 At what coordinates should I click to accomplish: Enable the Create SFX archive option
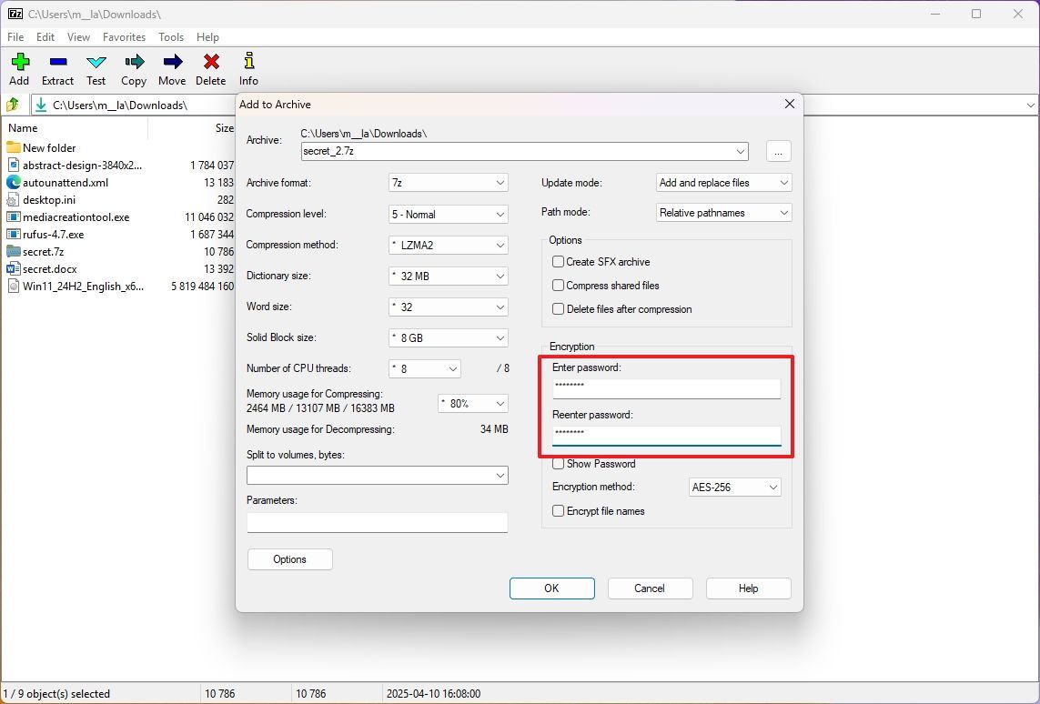(x=558, y=262)
